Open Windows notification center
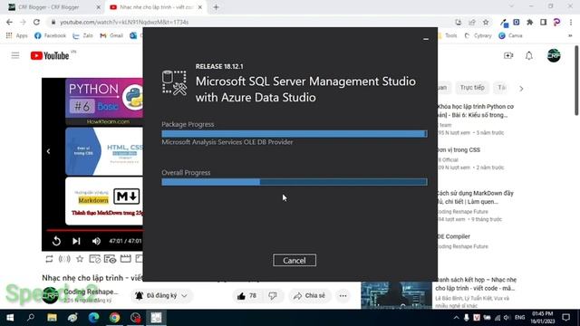The height and width of the screenshot is (326, 580). click(x=565, y=318)
